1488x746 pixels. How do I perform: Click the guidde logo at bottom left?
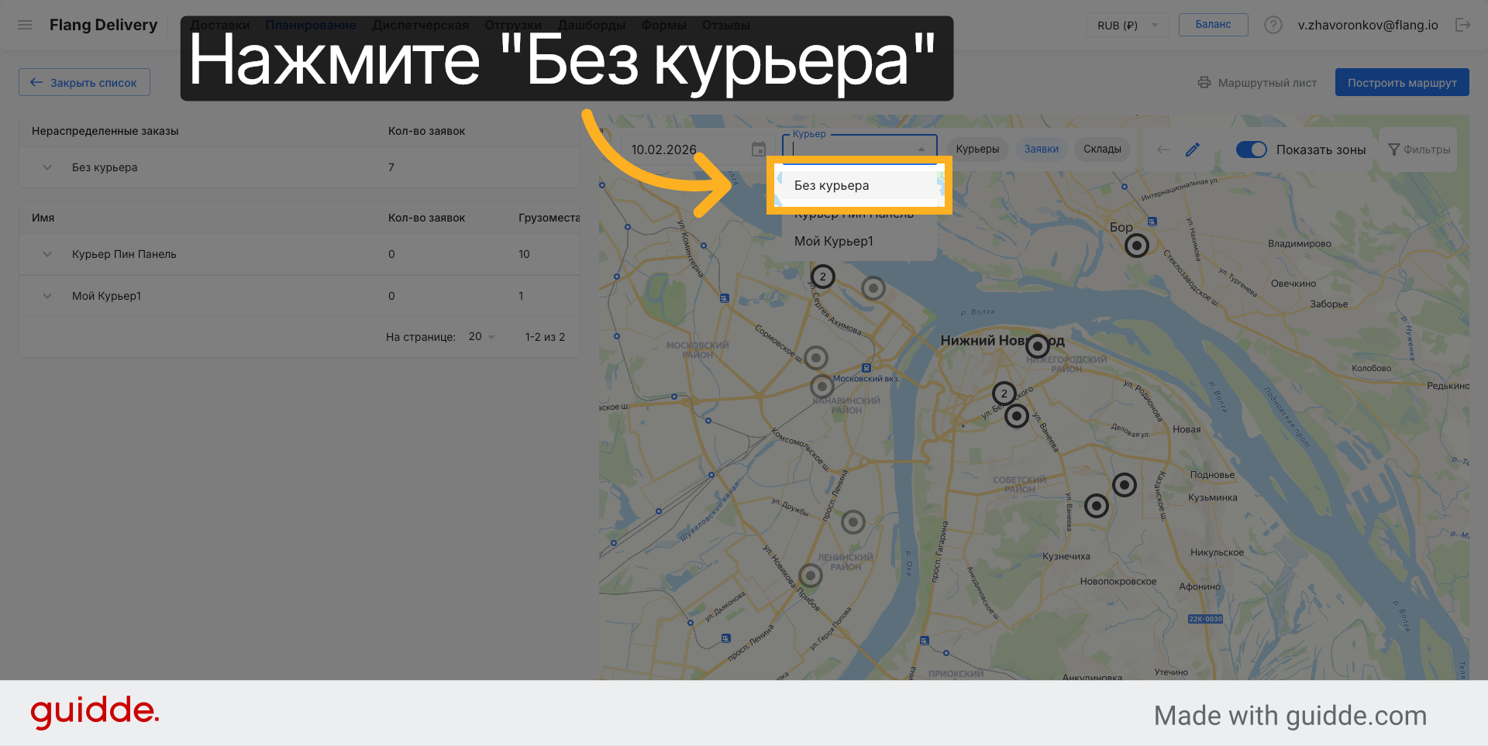[x=95, y=712]
